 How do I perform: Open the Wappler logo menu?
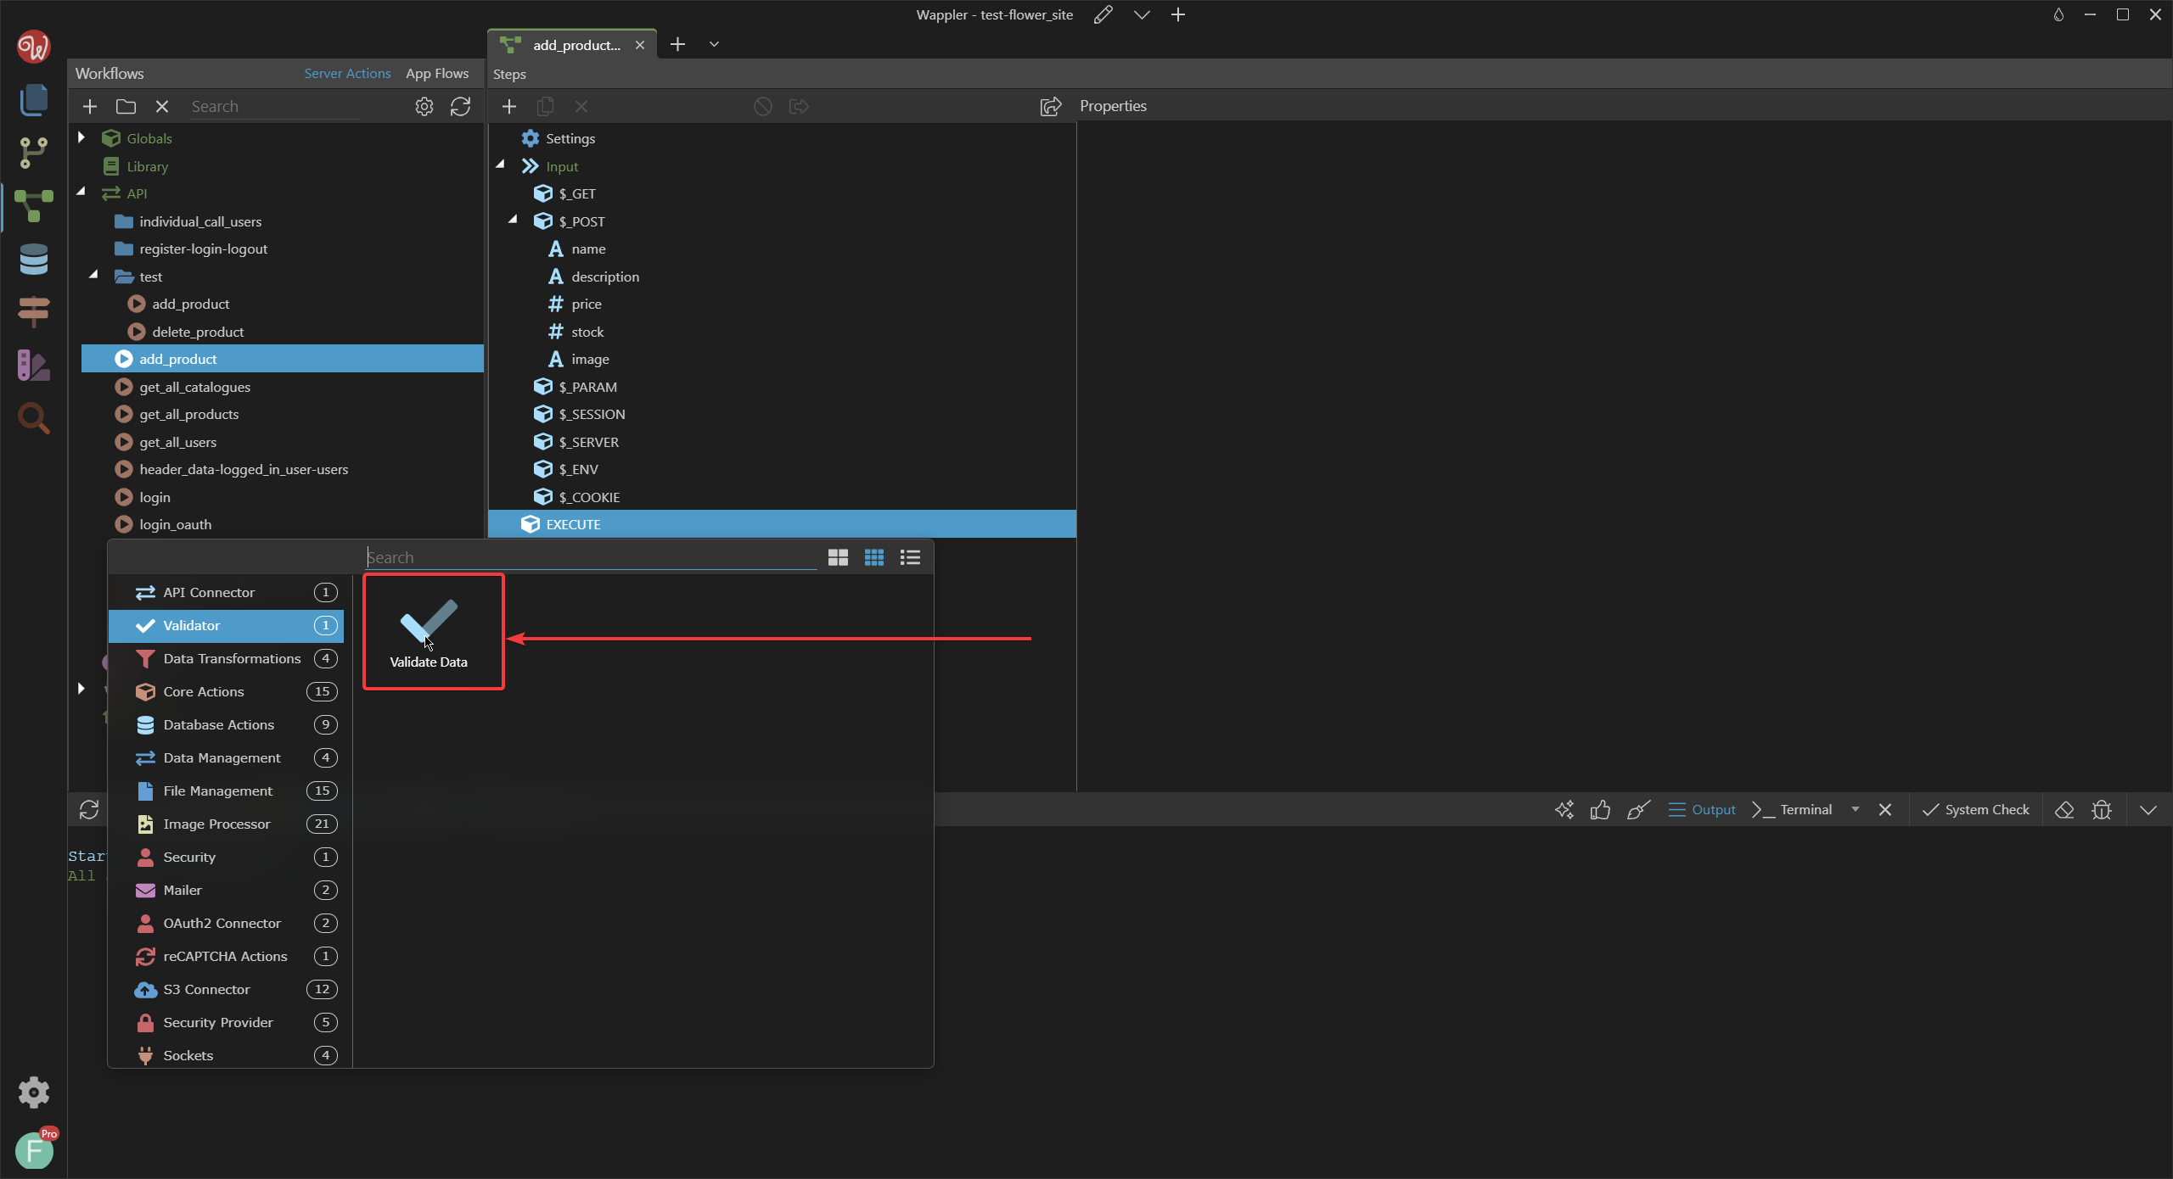(x=33, y=46)
